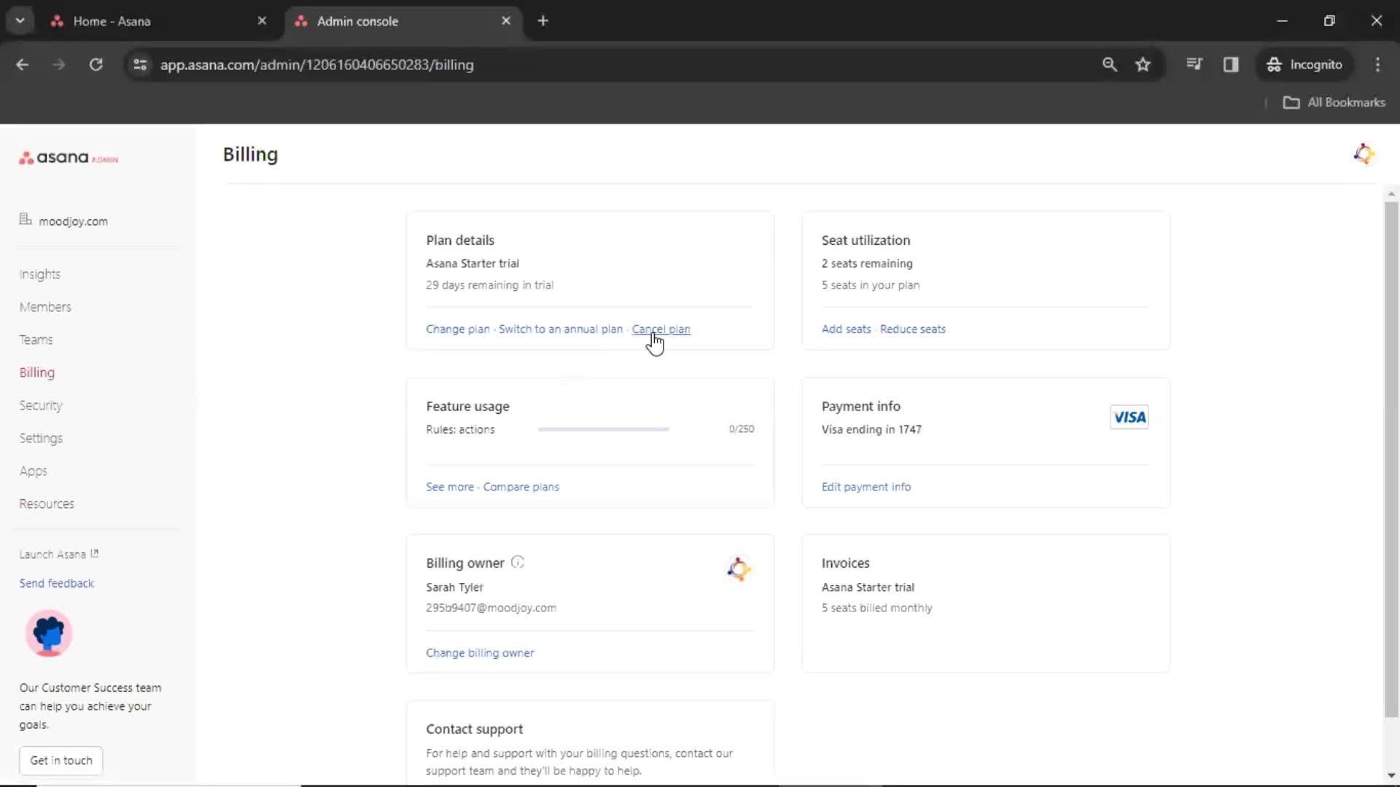Click the user avatar at top right
The height and width of the screenshot is (787, 1400).
coord(1364,154)
